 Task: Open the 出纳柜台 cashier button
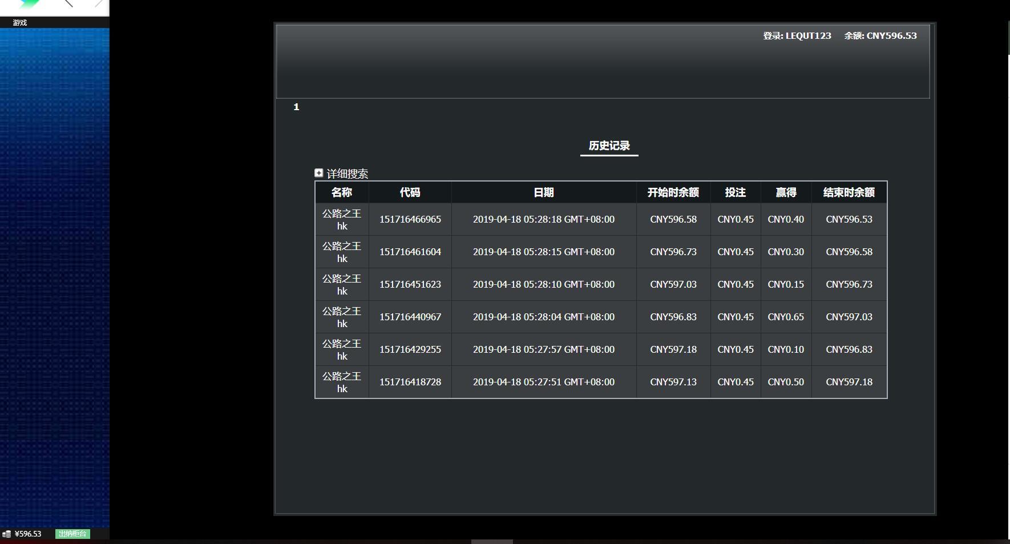point(72,534)
